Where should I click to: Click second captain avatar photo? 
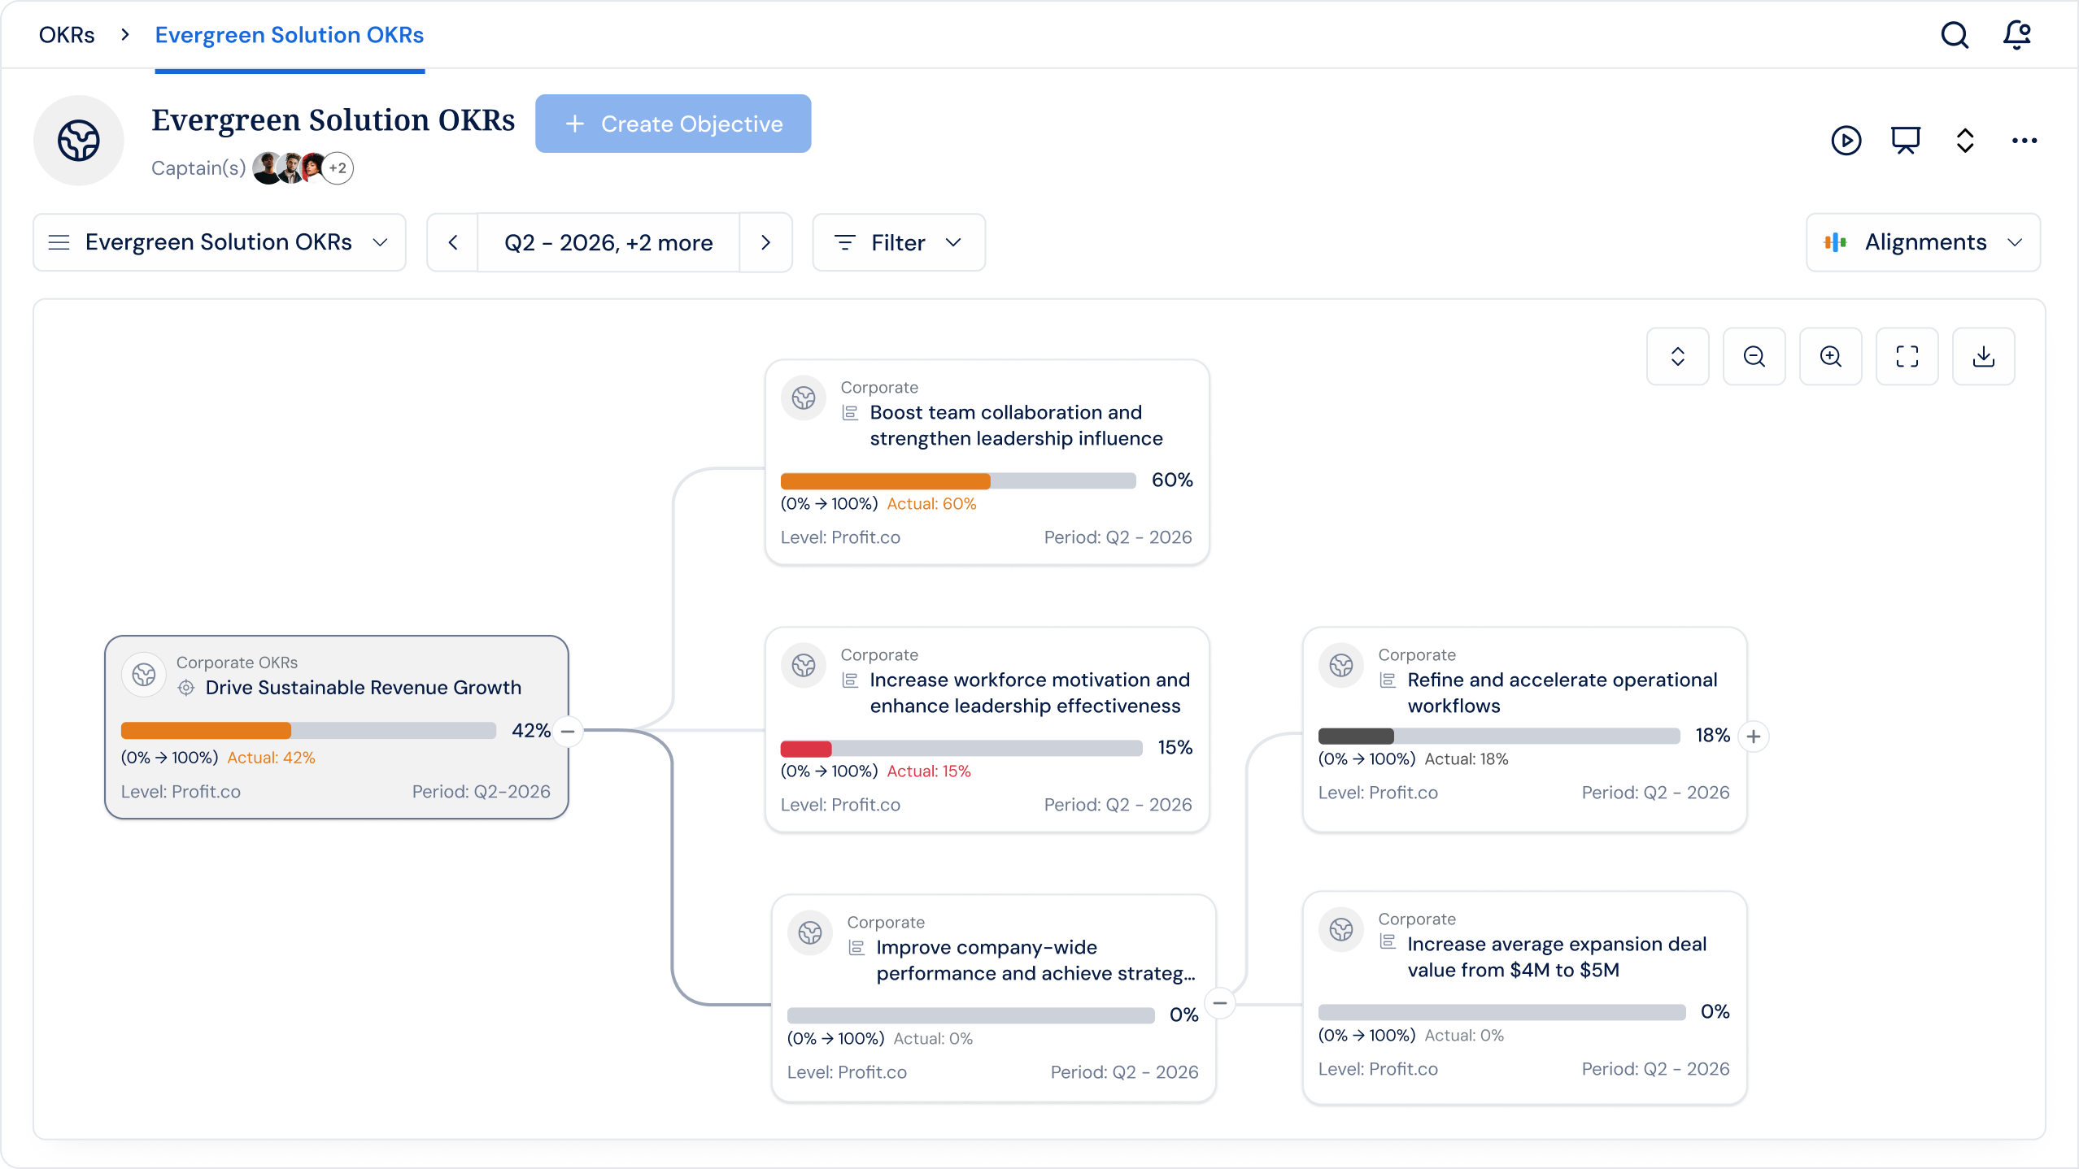click(x=290, y=168)
